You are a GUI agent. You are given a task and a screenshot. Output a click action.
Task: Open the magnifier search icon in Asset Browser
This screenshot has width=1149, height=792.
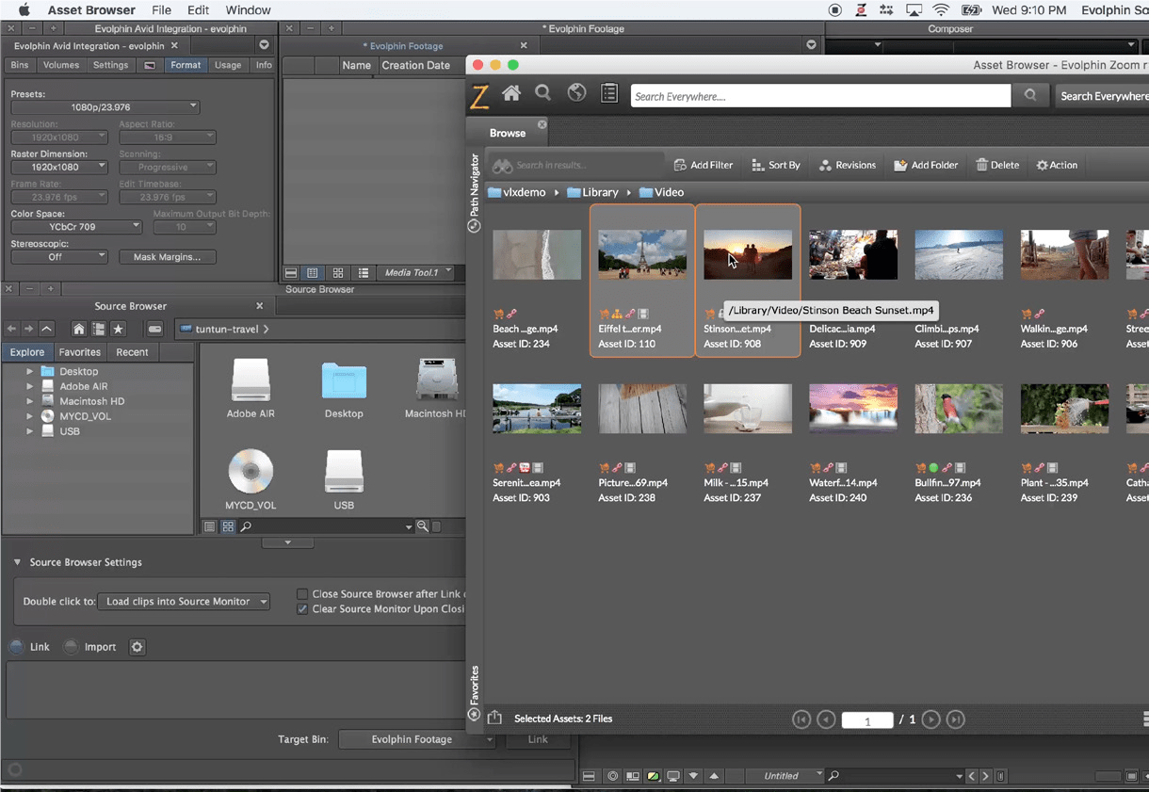click(x=543, y=93)
